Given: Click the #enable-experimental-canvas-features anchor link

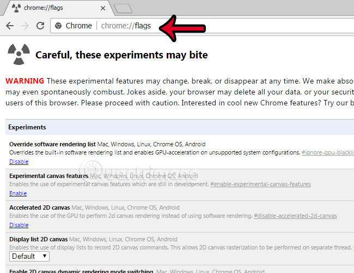Looking at the screenshot, I should tap(260, 185).
